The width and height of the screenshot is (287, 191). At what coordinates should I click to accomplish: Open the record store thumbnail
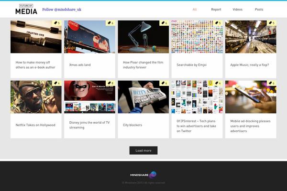coord(251,37)
